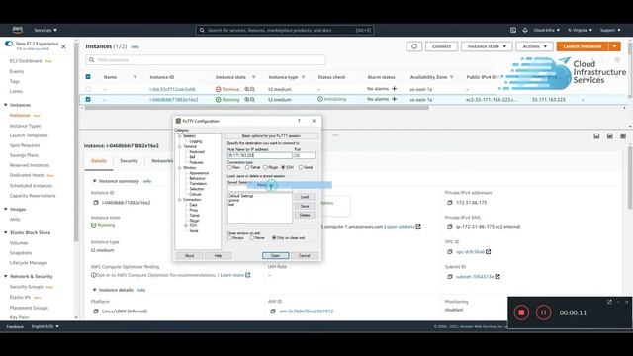The width and height of the screenshot is (633, 356).
Task: Stop the screen recording
Action: pos(521,312)
